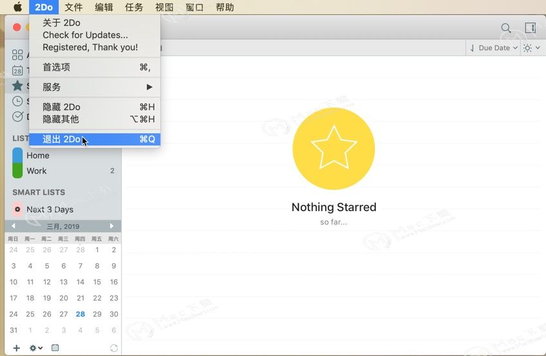Choose 关于 2Do from the menu
The image size is (546, 356).
[95, 23]
